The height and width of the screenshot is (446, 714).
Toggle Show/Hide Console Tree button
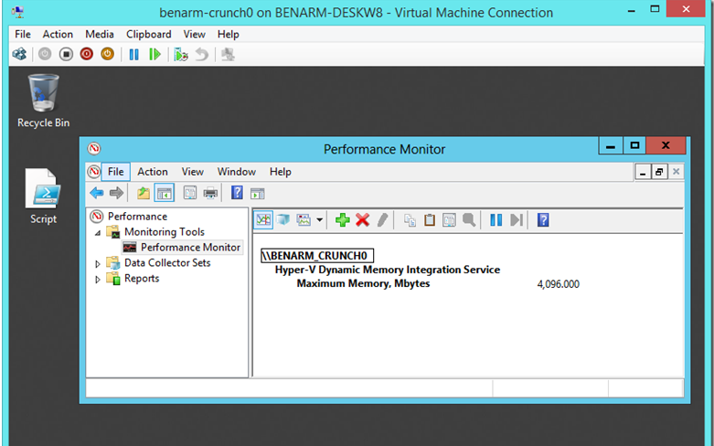tap(165, 193)
